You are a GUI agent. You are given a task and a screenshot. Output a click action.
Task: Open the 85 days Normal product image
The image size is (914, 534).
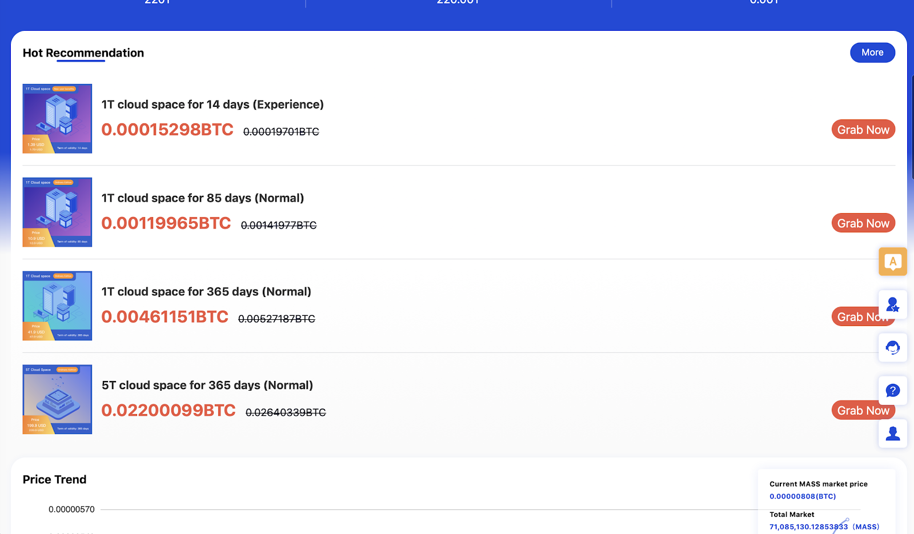point(57,212)
